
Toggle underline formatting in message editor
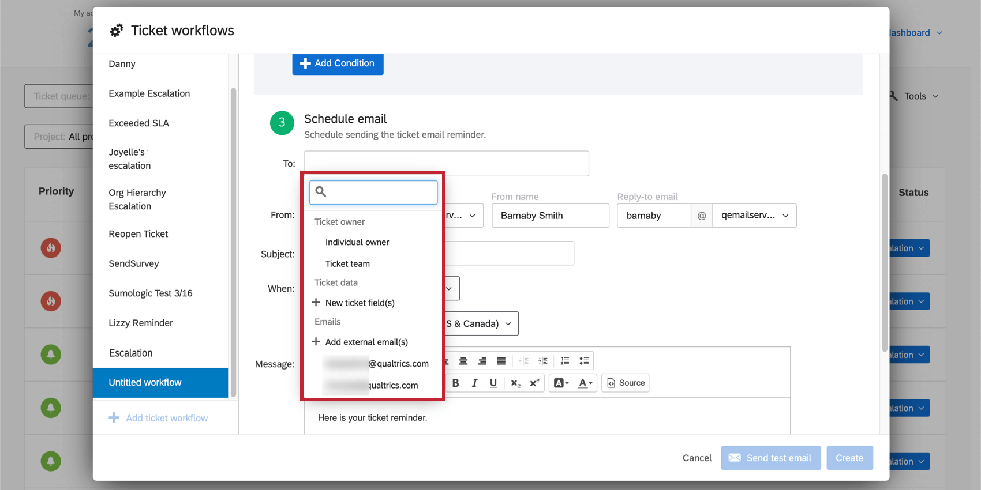point(493,383)
